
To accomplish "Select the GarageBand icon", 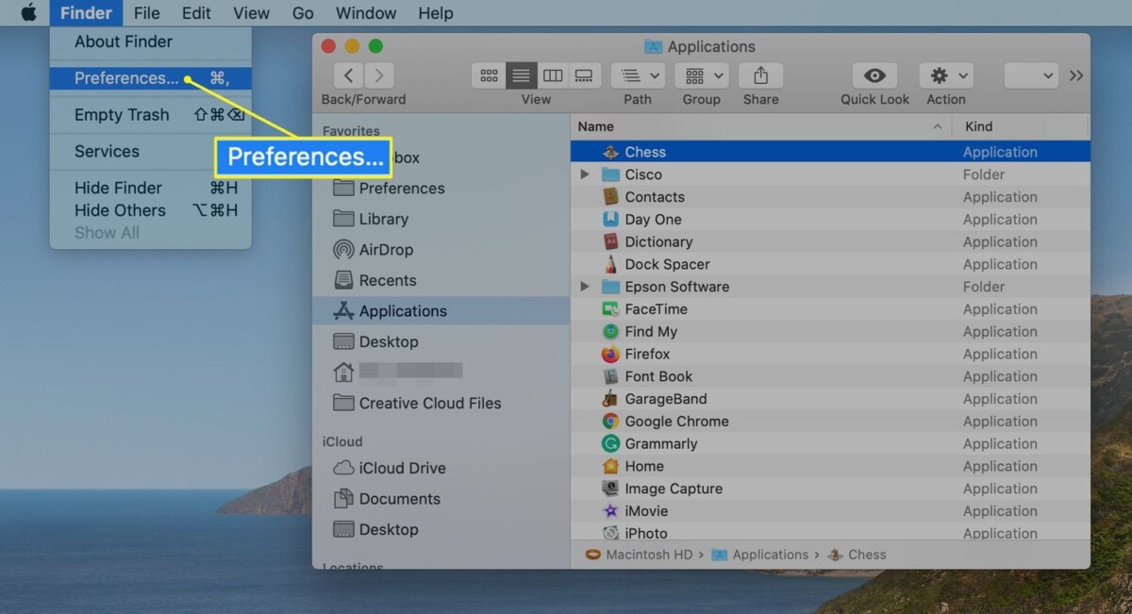I will coord(610,399).
